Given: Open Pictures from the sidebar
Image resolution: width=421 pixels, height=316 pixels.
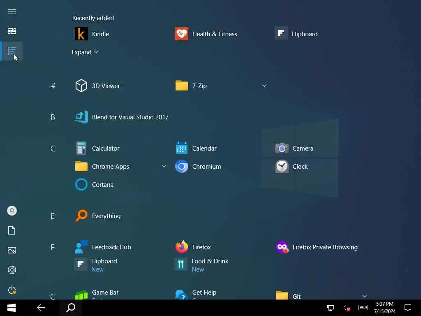Looking at the screenshot, I should pos(12,250).
